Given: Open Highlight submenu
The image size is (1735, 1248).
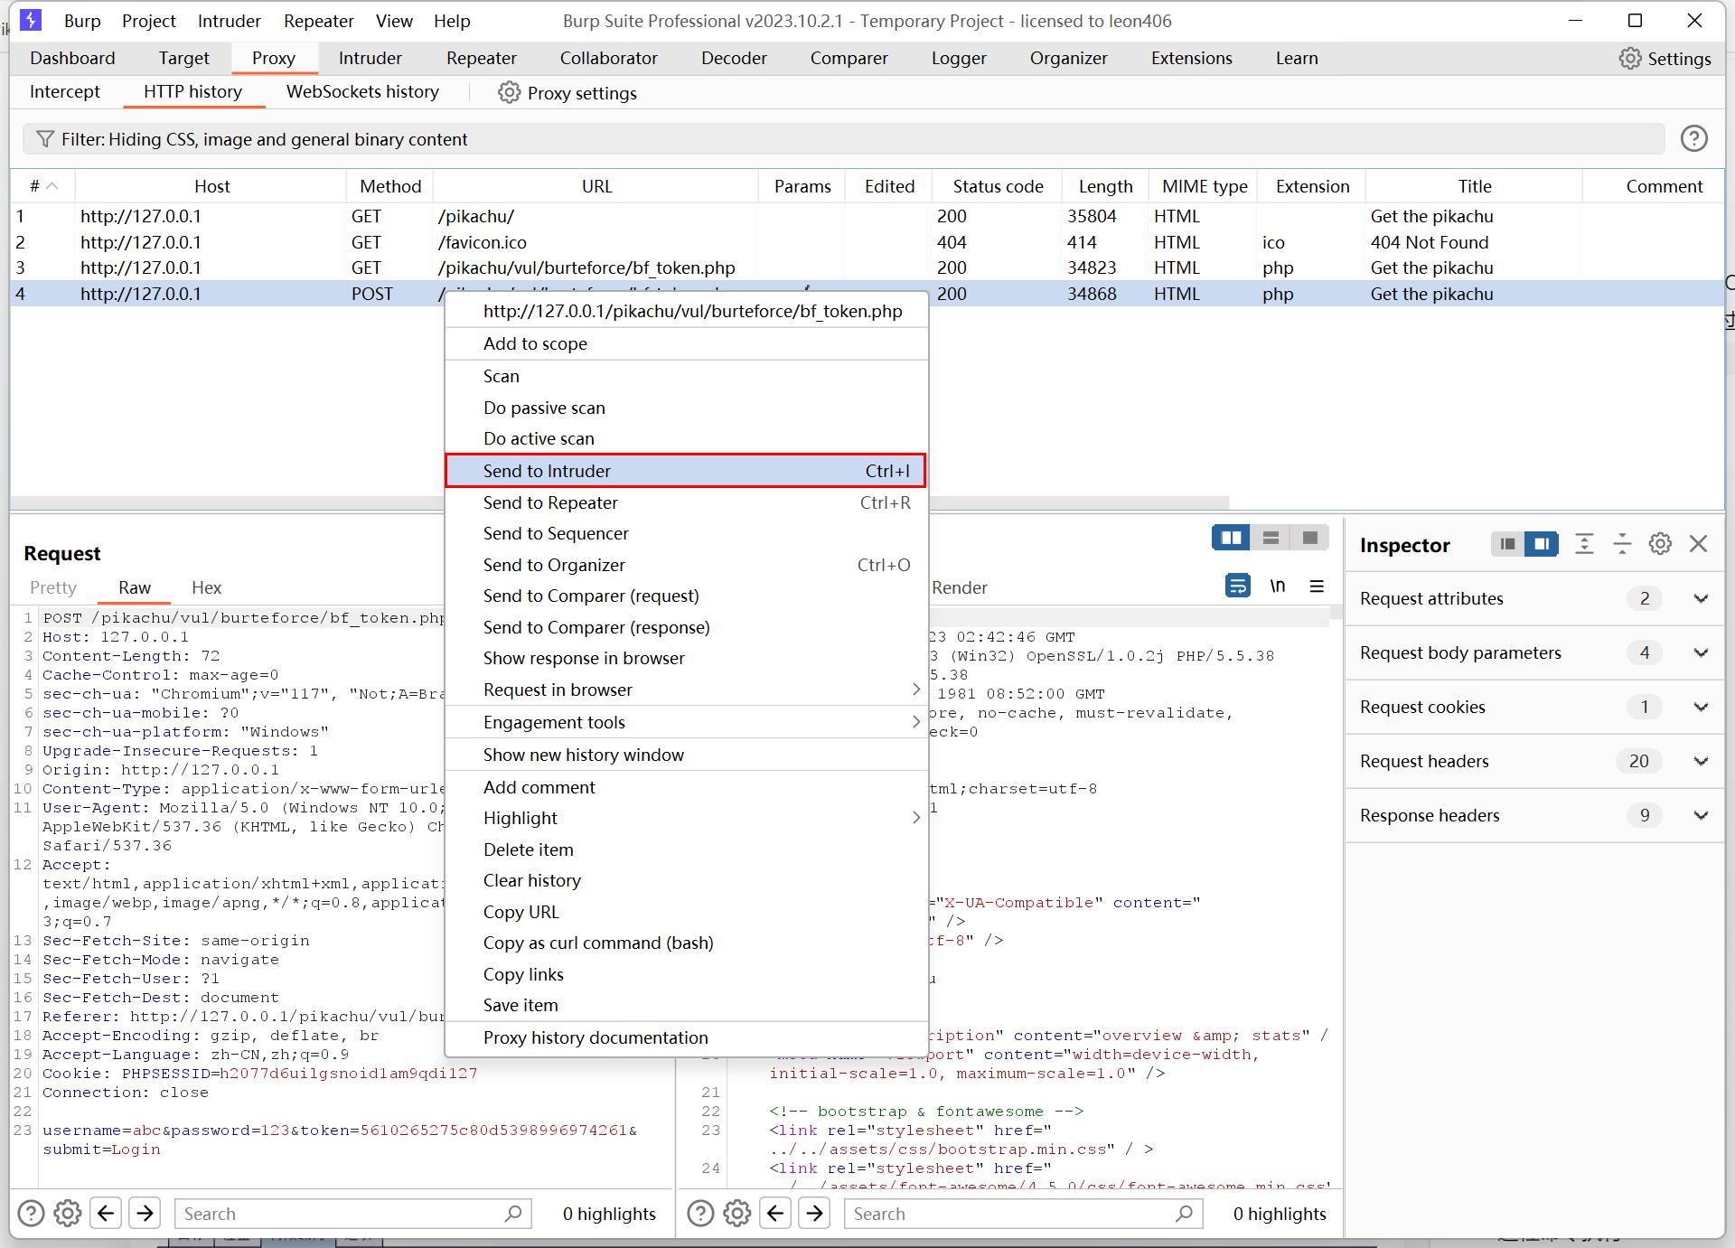Looking at the screenshot, I should (687, 818).
